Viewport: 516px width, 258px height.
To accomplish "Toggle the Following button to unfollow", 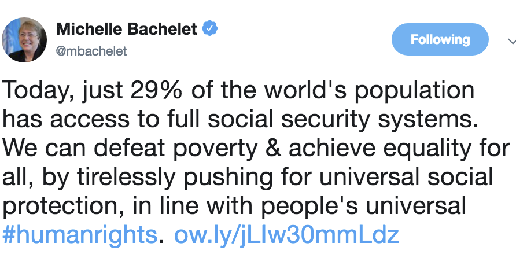I will [x=440, y=40].
